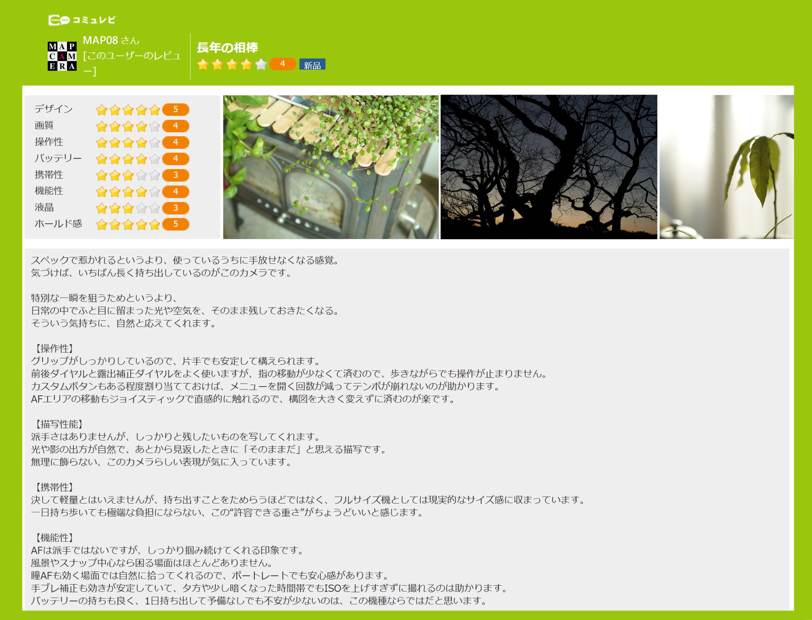Open the MAP CAMERA user avatar
Image resolution: width=812 pixels, height=620 pixels.
click(x=62, y=56)
